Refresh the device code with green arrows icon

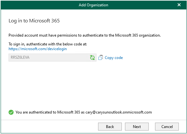92,58
